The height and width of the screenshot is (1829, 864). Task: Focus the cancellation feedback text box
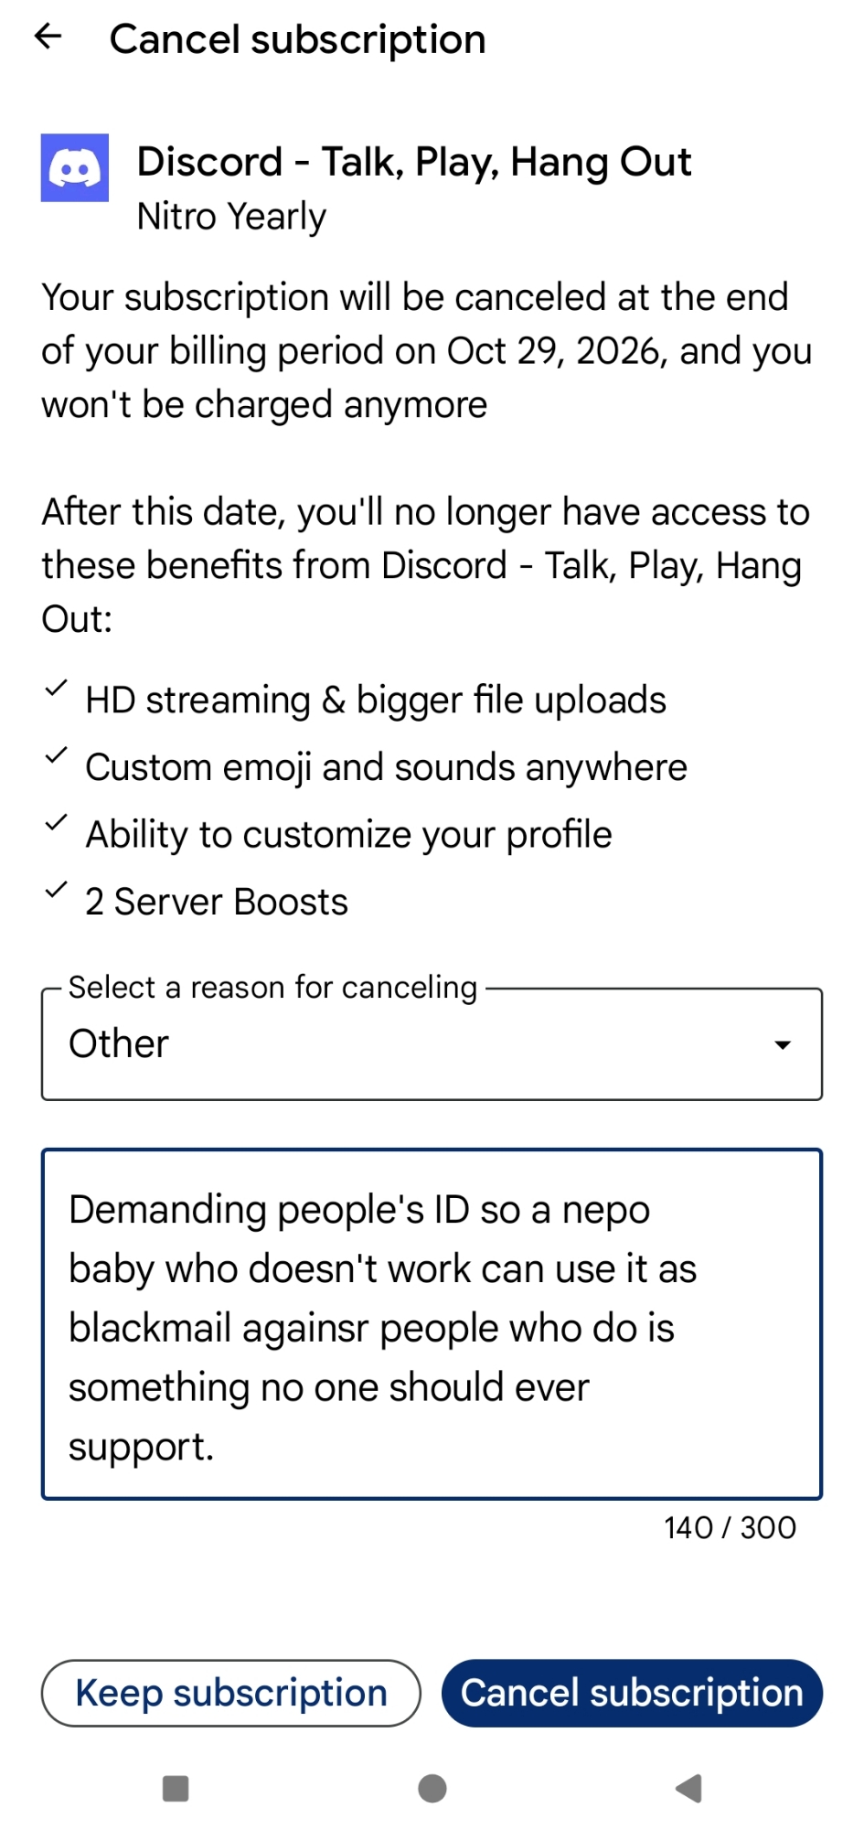pyautogui.click(x=432, y=1324)
